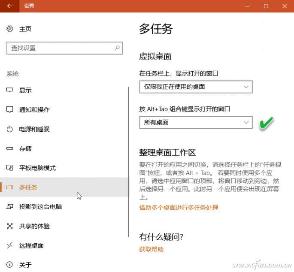Click label 按 Alt+Tab 组合键显示打开的窗口

185,109
